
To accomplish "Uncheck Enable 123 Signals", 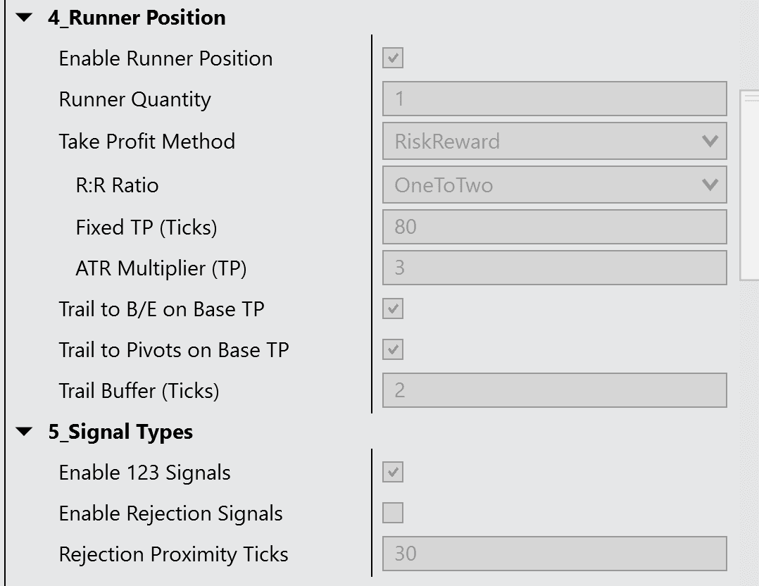I will point(393,472).
